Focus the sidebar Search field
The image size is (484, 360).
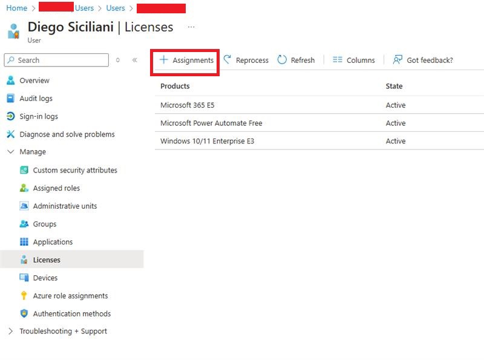(56, 60)
